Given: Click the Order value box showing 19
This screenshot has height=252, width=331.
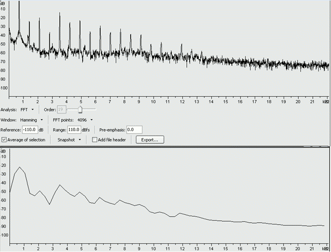Looking at the screenshot, I should pyautogui.click(x=61, y=110).
